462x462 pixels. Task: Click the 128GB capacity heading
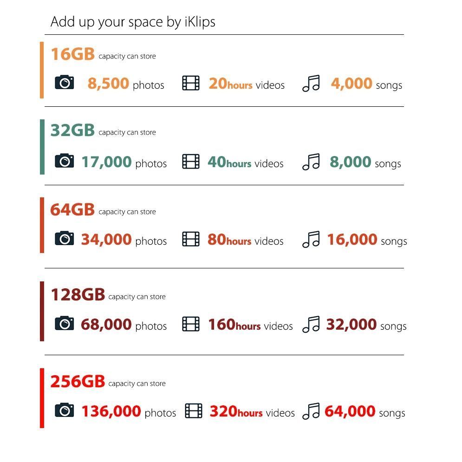78,294
